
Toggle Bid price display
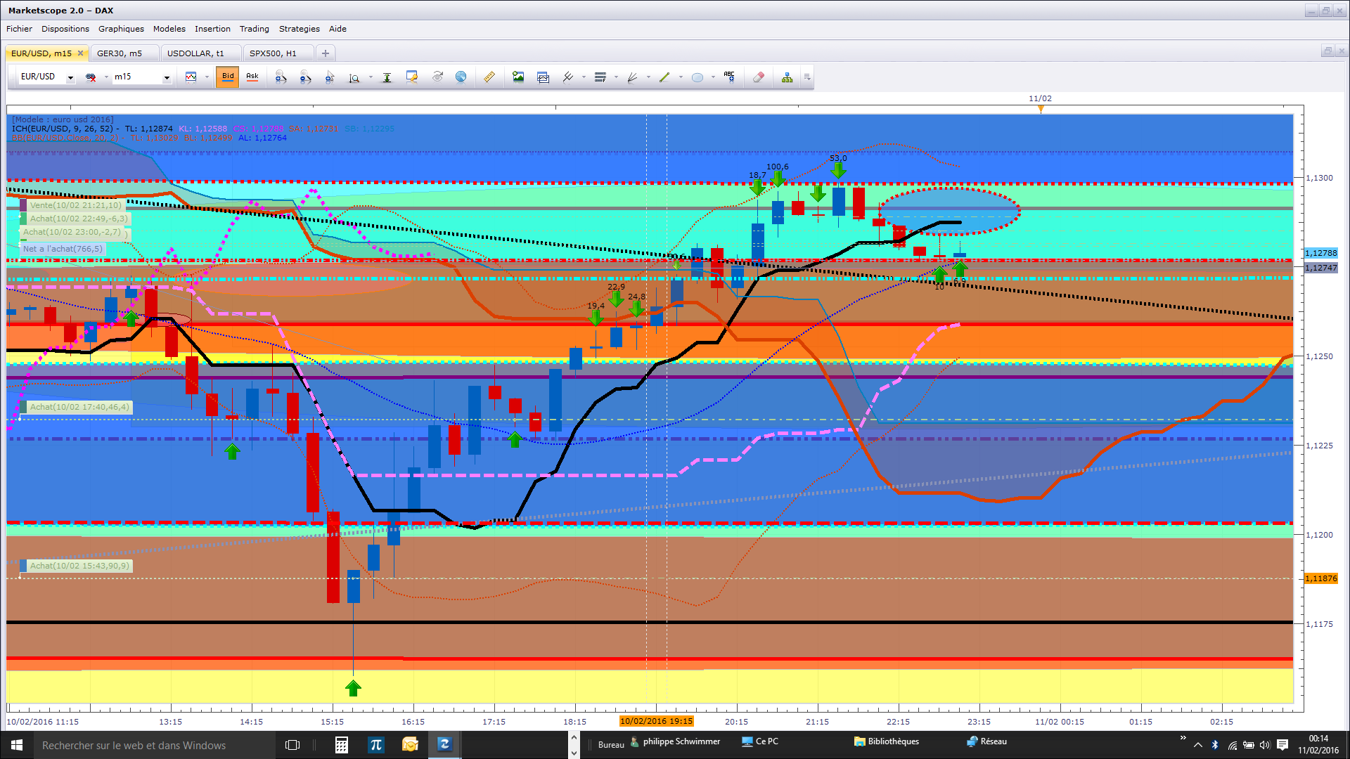(228, 77)
